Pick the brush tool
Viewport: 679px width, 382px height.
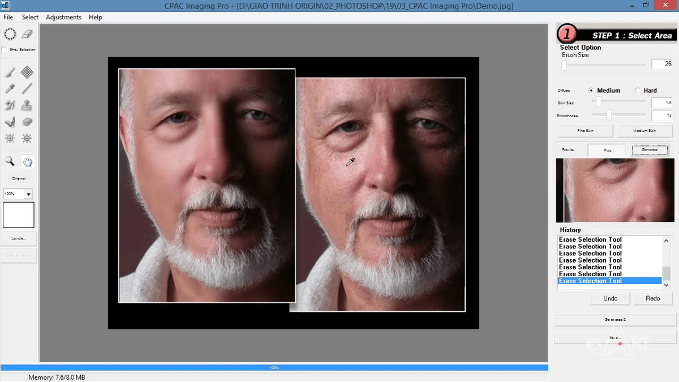coord(10,72)
